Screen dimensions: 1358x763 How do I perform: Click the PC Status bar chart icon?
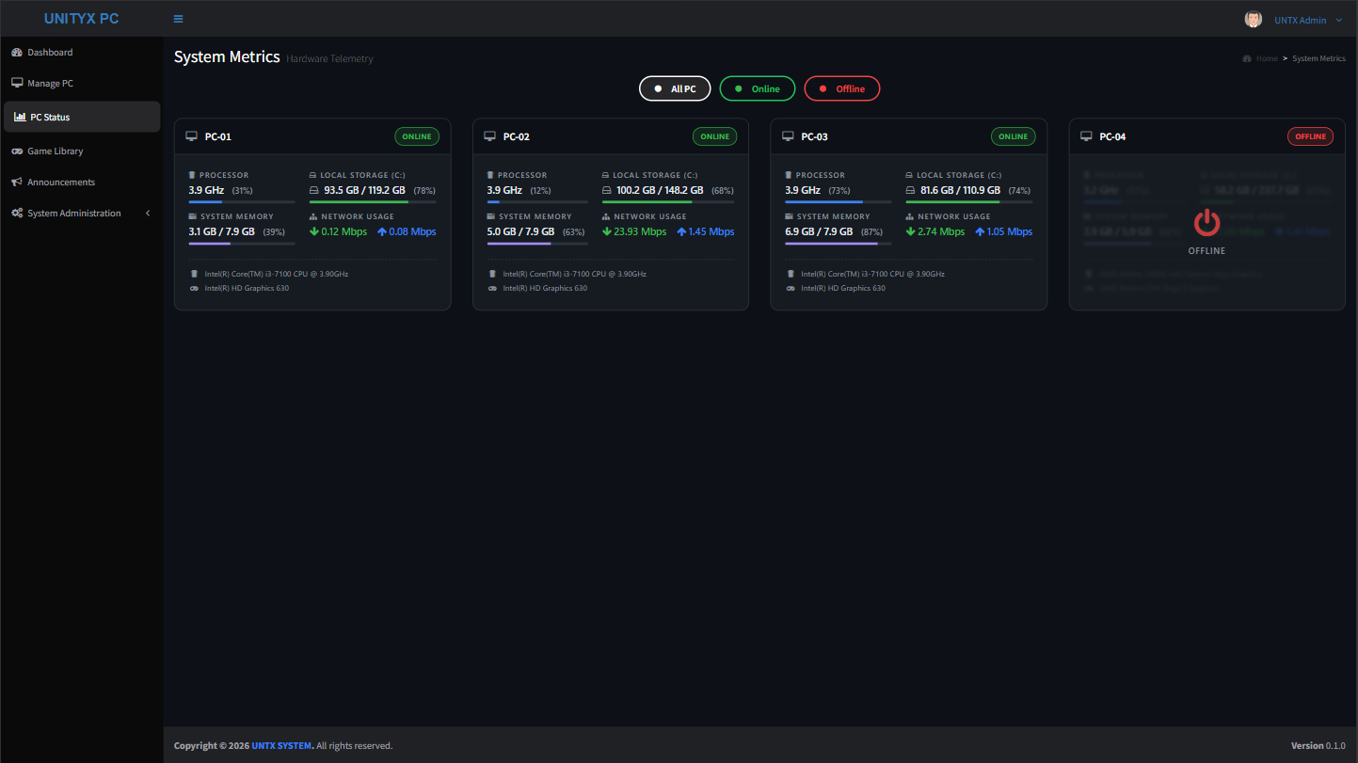pyautogui.click(x=20, y=117)
